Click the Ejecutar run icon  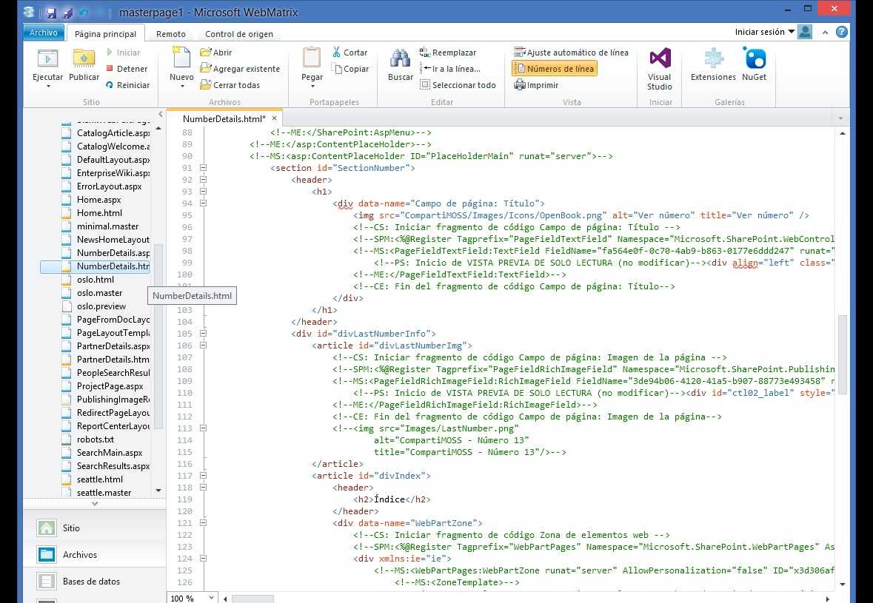[47, 58]
